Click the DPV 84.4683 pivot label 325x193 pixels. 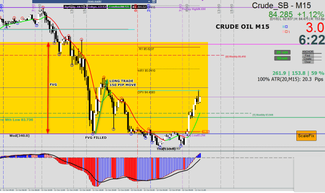tap(146, 92)
